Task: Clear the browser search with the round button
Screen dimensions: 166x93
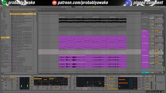Action: point(36,9)
